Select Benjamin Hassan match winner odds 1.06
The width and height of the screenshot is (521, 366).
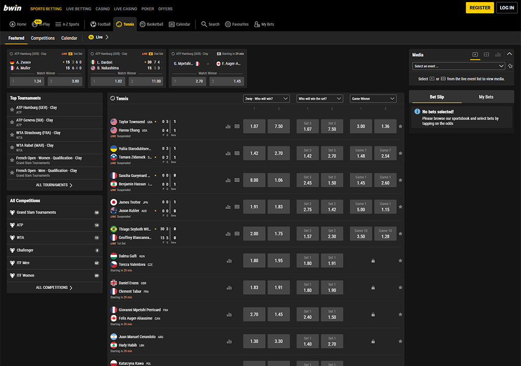pos(278,180)
